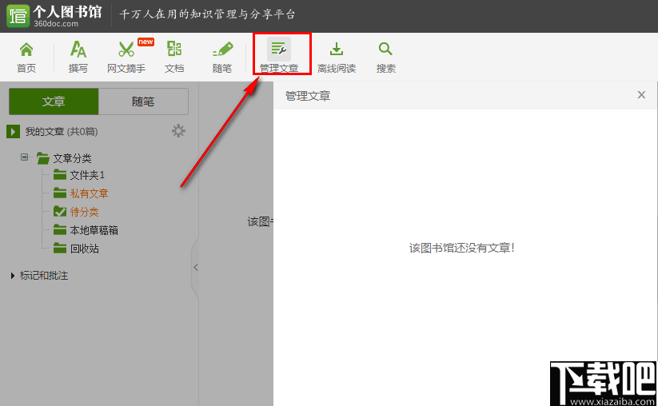Viewport: 658px width, 406px height.
Task: Select 私有文章 folder label
Action: coord(89,193)
